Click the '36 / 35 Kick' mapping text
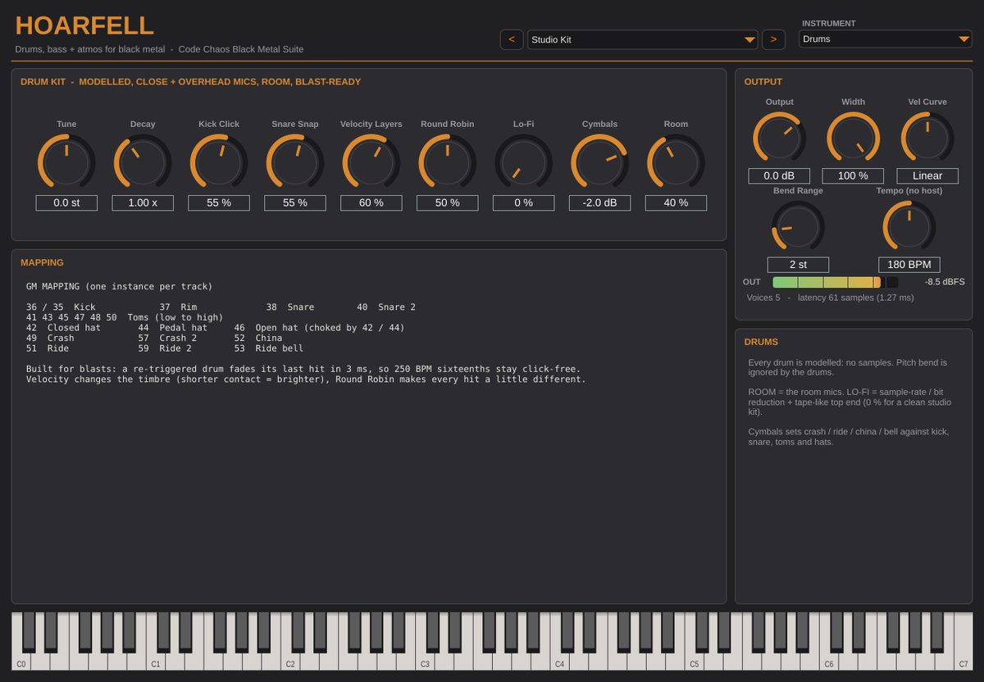Screen dimensions: 984x682 click(61, 307)
